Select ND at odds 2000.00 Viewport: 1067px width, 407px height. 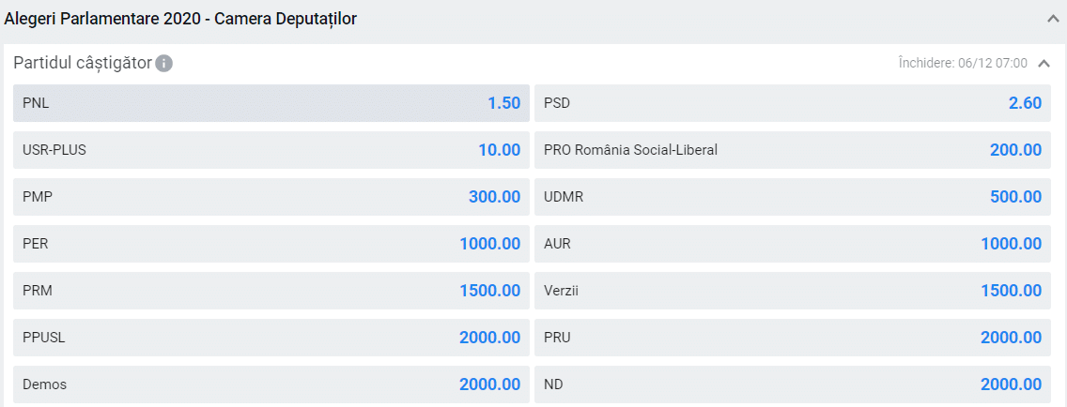point(793,384)
